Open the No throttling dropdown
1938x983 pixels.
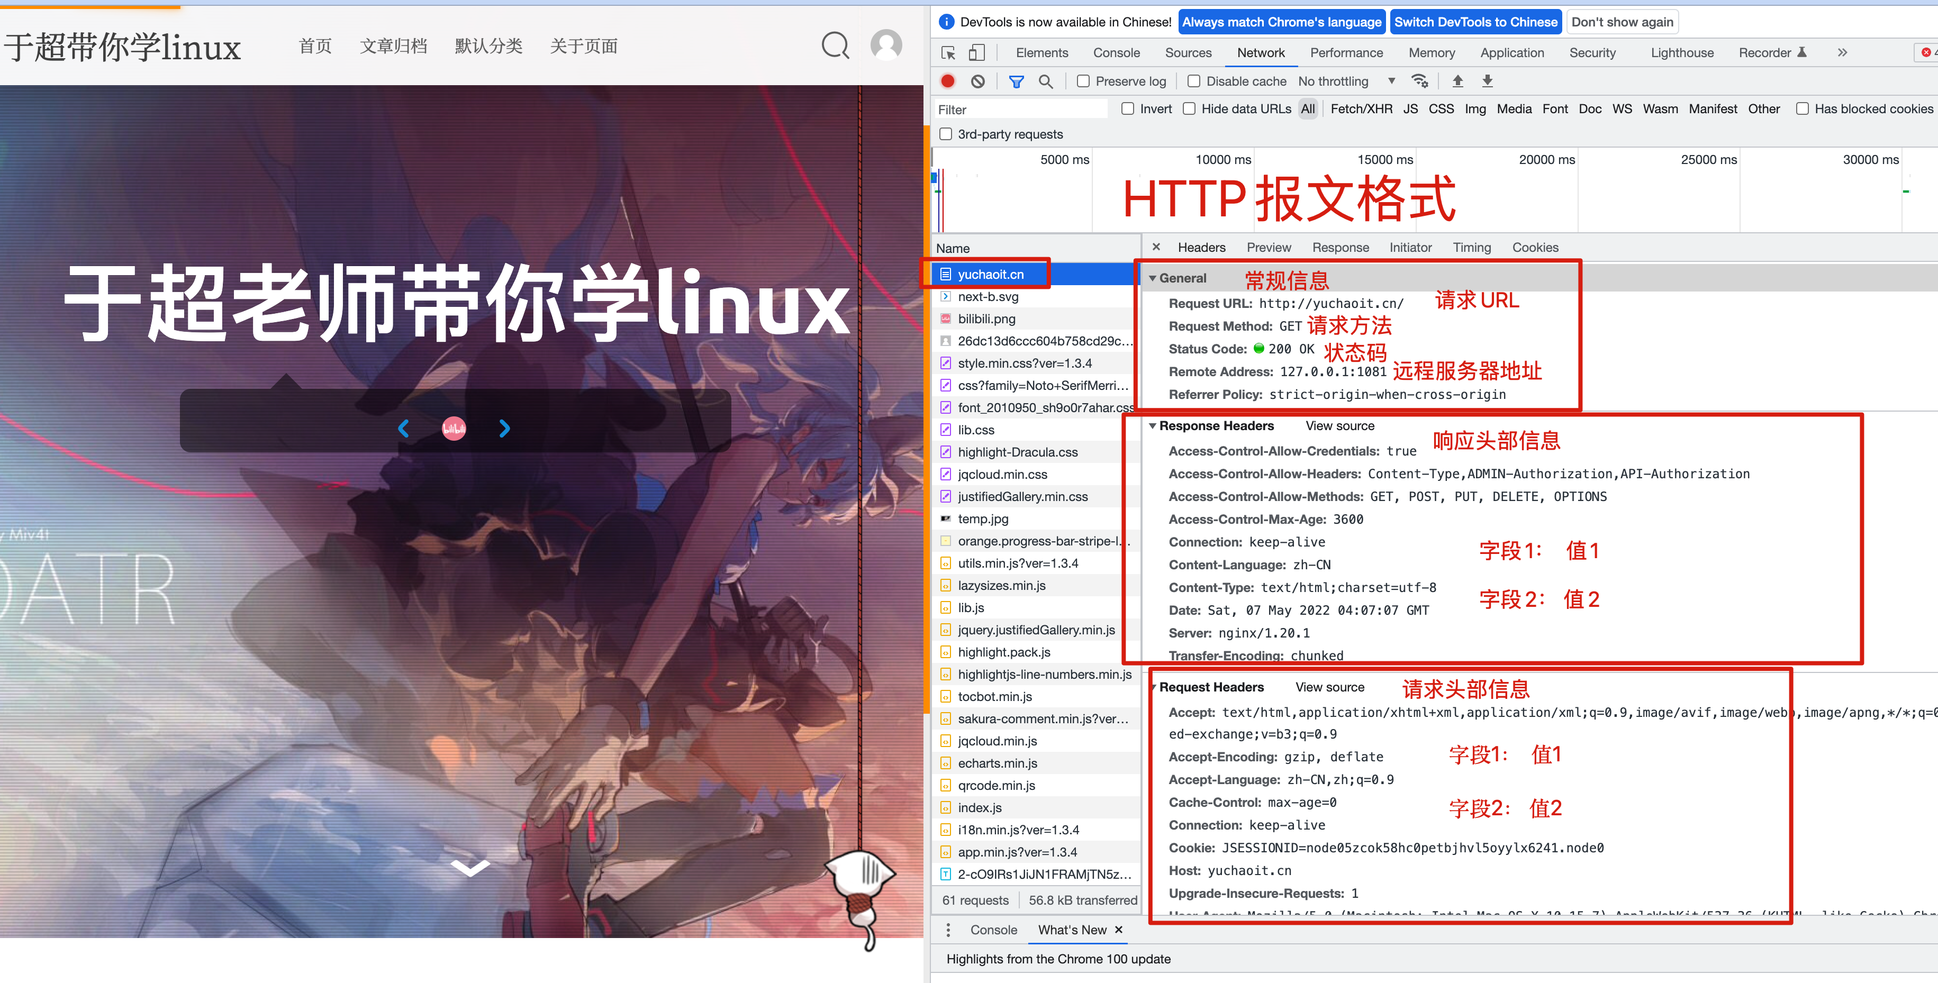(x=1347, y=81)
